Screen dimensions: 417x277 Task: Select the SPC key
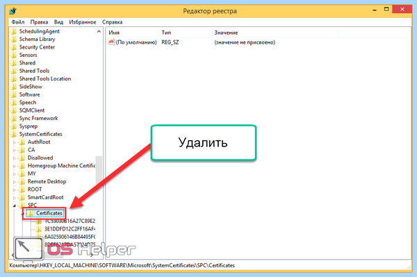tap(32, 205)
